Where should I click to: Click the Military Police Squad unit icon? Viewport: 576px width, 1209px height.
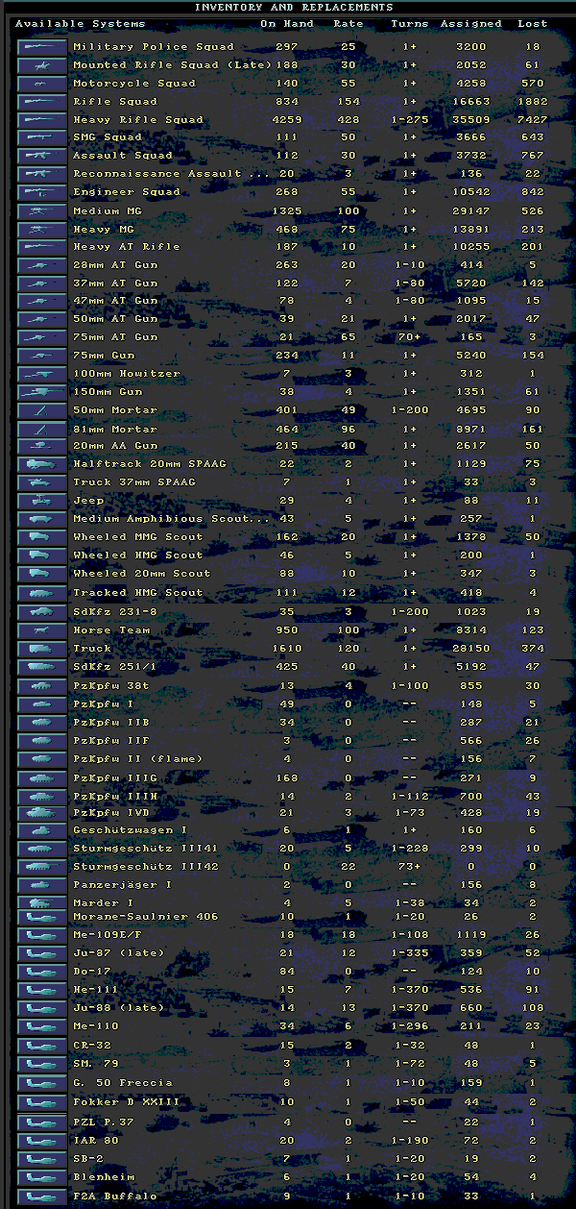point(42,46)
